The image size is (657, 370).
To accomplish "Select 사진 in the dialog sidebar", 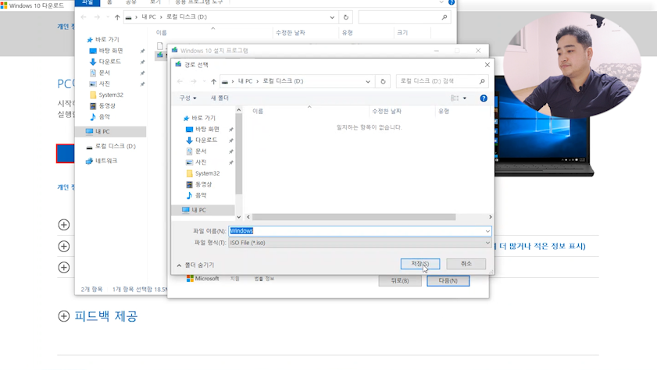I will coord(201,162).
